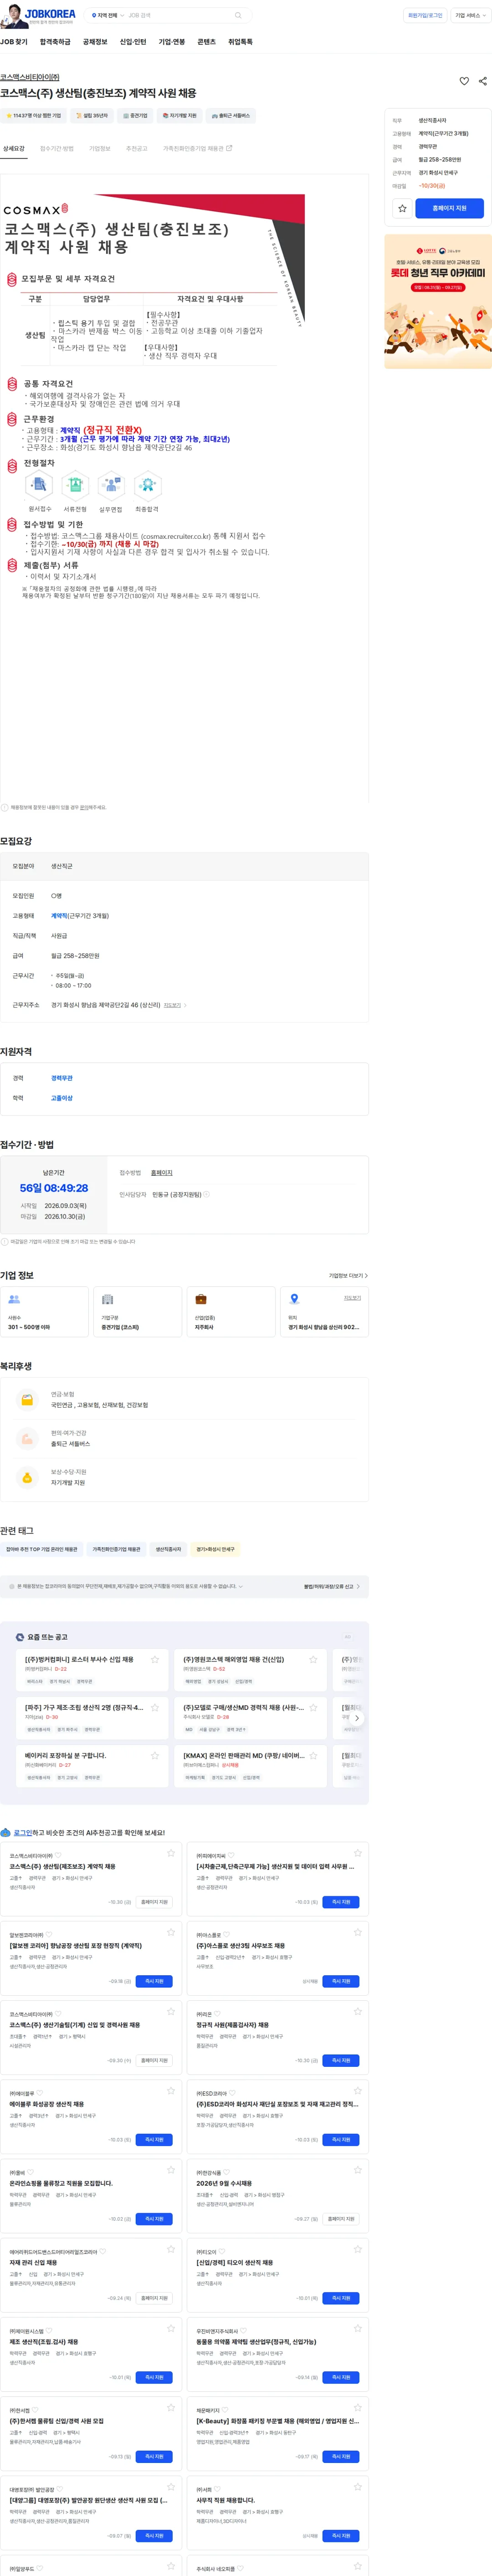Viewport: 492px width, 2576px height.
Task: Click the JOBKOREA logo
Action: (x=50, y=15)
